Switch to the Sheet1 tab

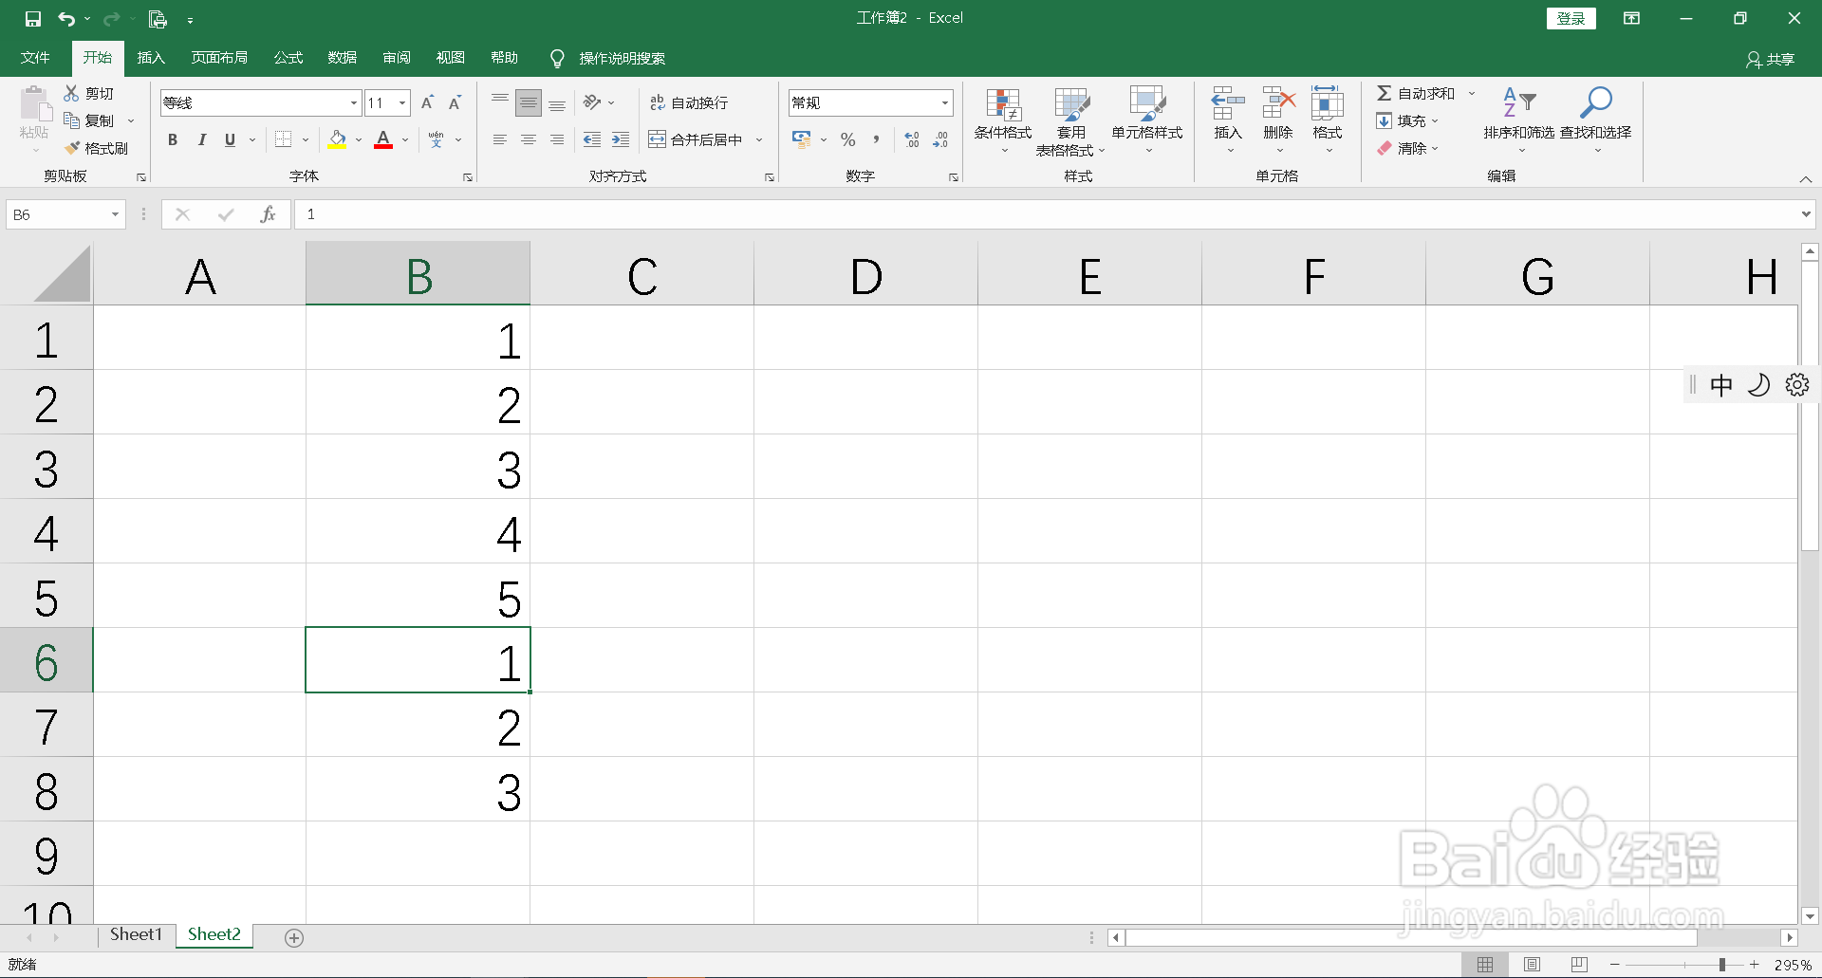[136, 934]
